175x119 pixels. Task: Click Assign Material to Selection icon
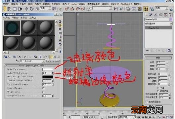pos(15,57)
